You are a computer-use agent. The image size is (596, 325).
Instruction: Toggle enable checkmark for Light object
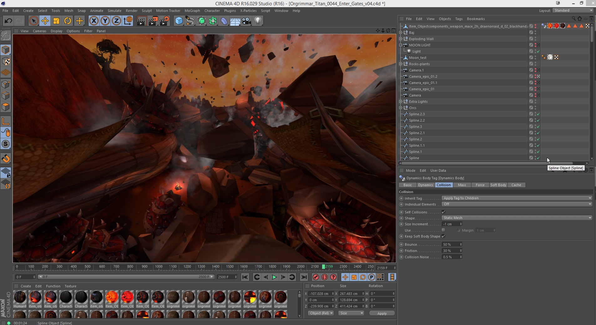point(538,51)
